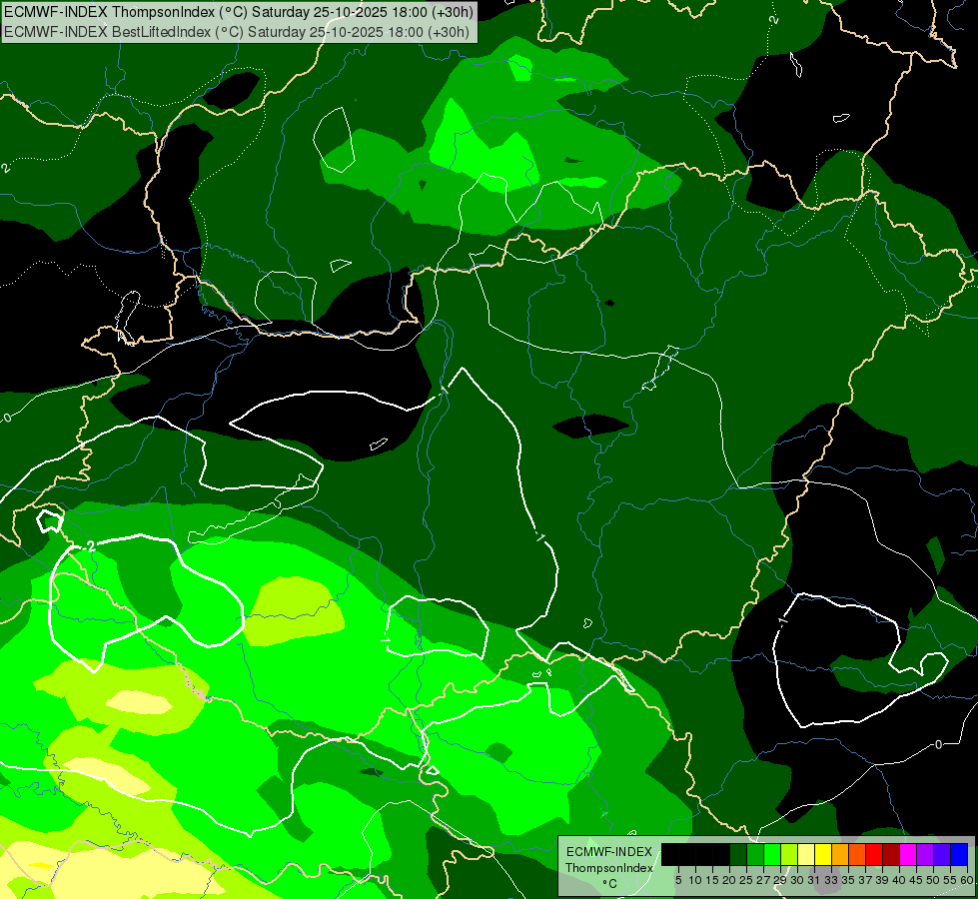Click the legend scale value 27
The height and width of the screenshot is (899, 978).
tap(763, 880)
